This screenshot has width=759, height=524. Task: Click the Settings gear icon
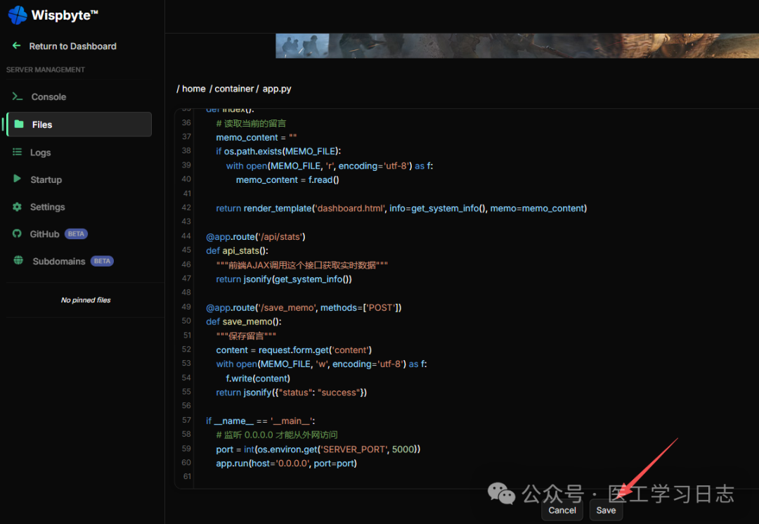click(x=18, y=207)
